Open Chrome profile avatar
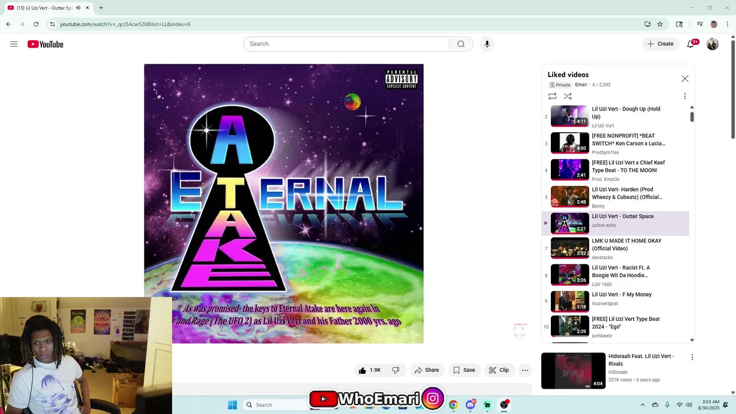 coord(714,24)
